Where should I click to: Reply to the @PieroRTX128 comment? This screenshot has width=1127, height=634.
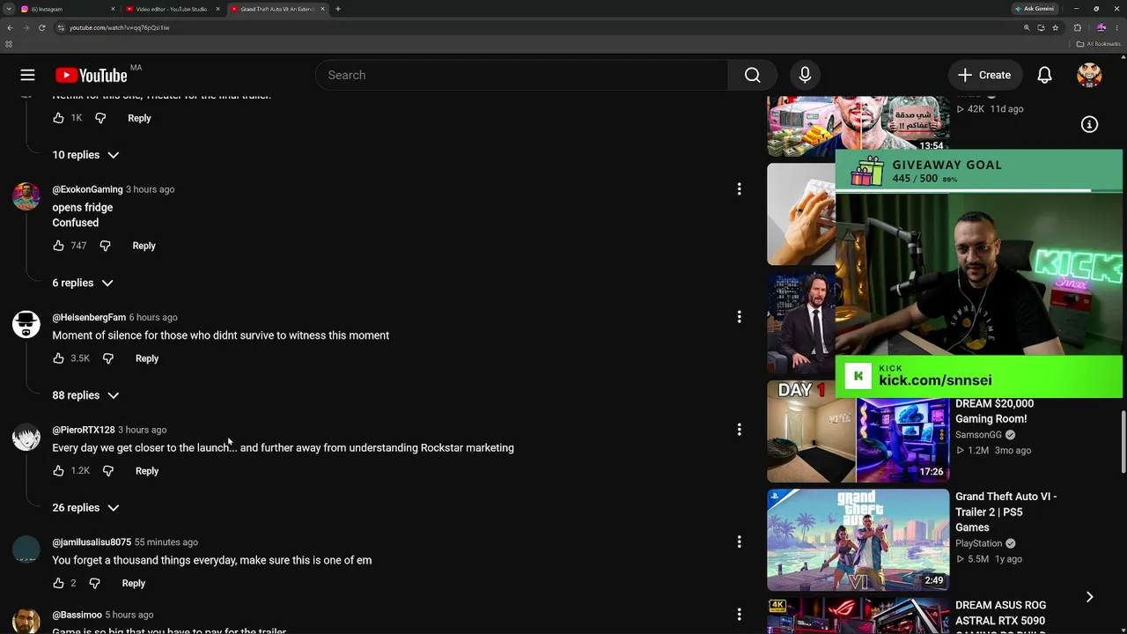pyautogui.click(x=147, y=471)
